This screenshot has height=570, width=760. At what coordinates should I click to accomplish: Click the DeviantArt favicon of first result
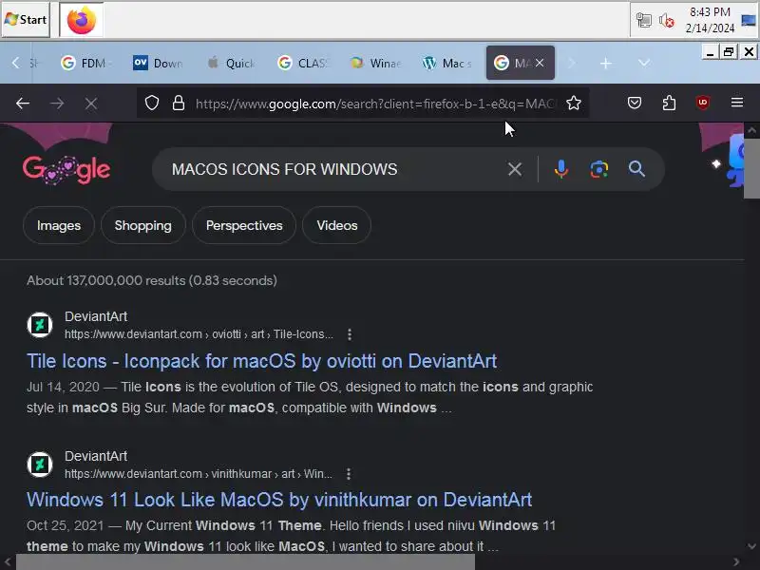[x=40, y=325]
